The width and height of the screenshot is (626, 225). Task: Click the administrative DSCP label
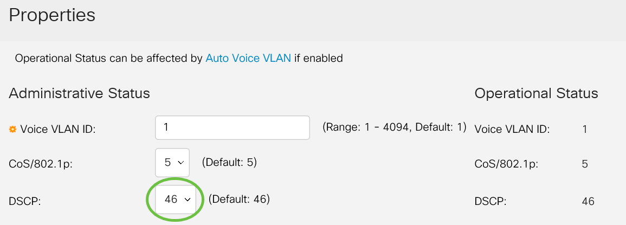click(x=25, y=201)
